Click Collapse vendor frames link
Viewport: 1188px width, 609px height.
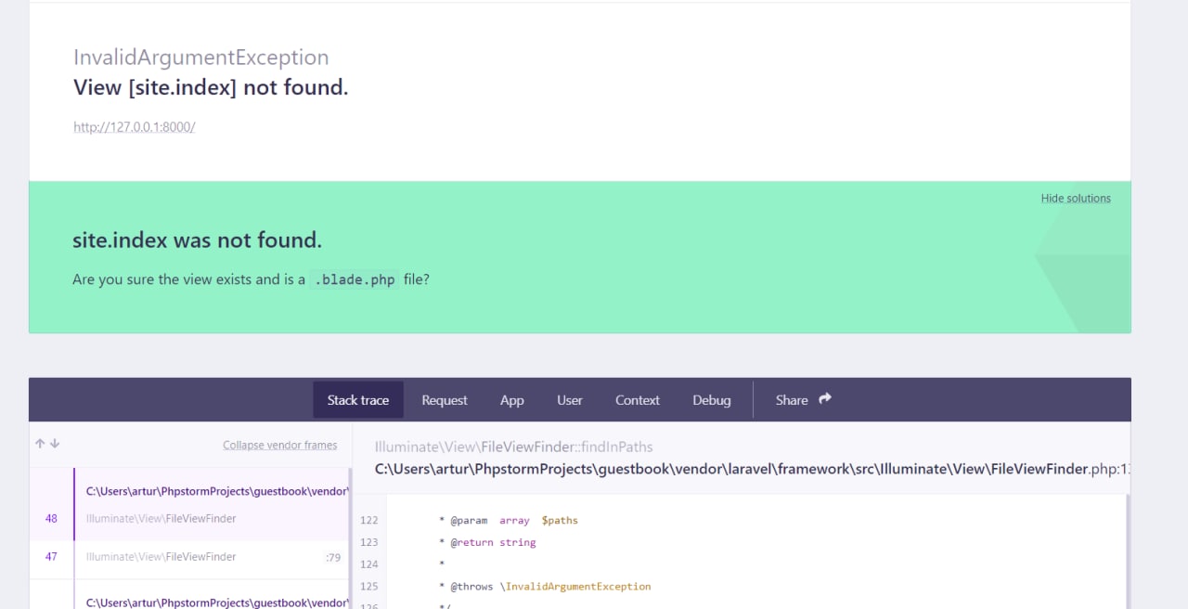[280, 446]
